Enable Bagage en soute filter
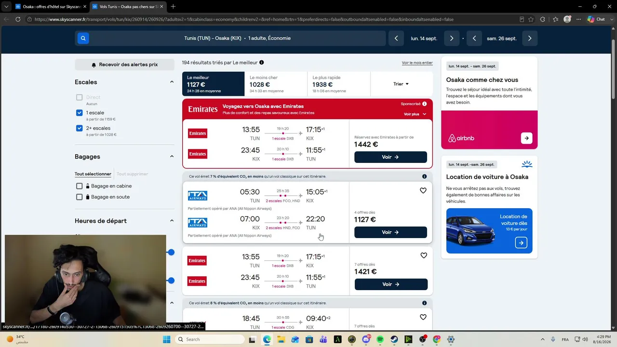 80,197
